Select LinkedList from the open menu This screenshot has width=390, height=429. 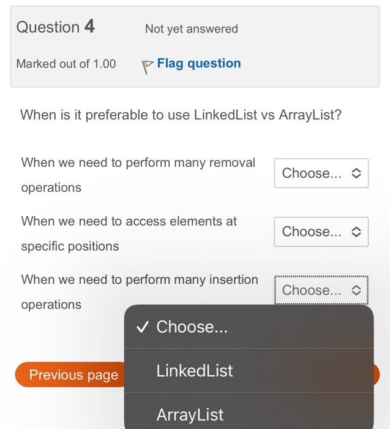[249, 371]
